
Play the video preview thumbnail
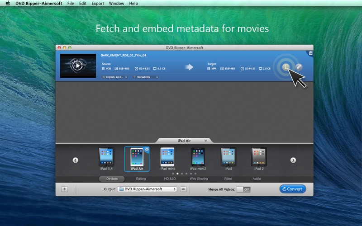tap(78, 66)
